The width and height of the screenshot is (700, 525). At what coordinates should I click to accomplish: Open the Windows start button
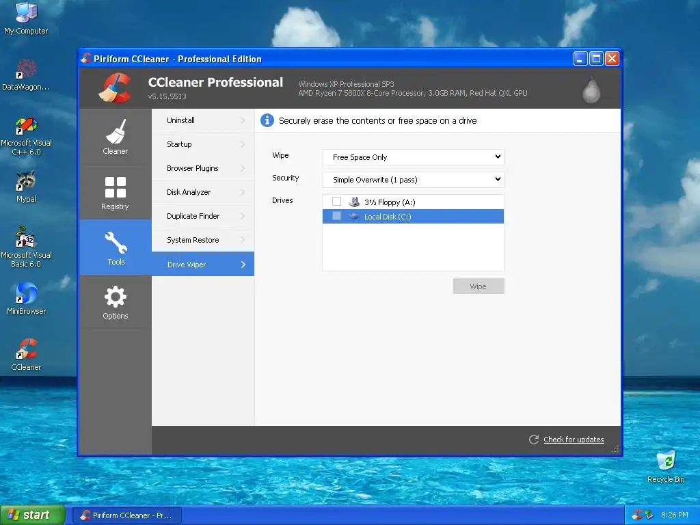pyautogui.click(x=33, y=515)
